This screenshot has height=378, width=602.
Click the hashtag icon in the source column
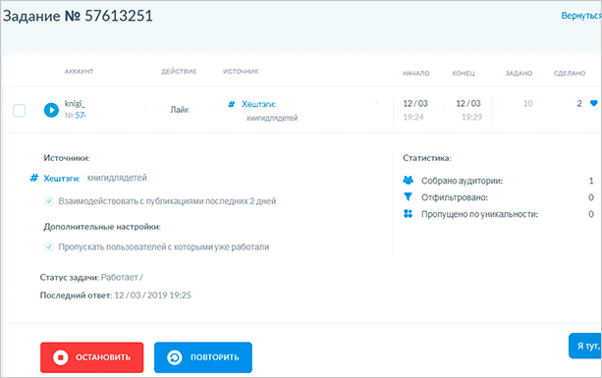click(x=231, y=104)
